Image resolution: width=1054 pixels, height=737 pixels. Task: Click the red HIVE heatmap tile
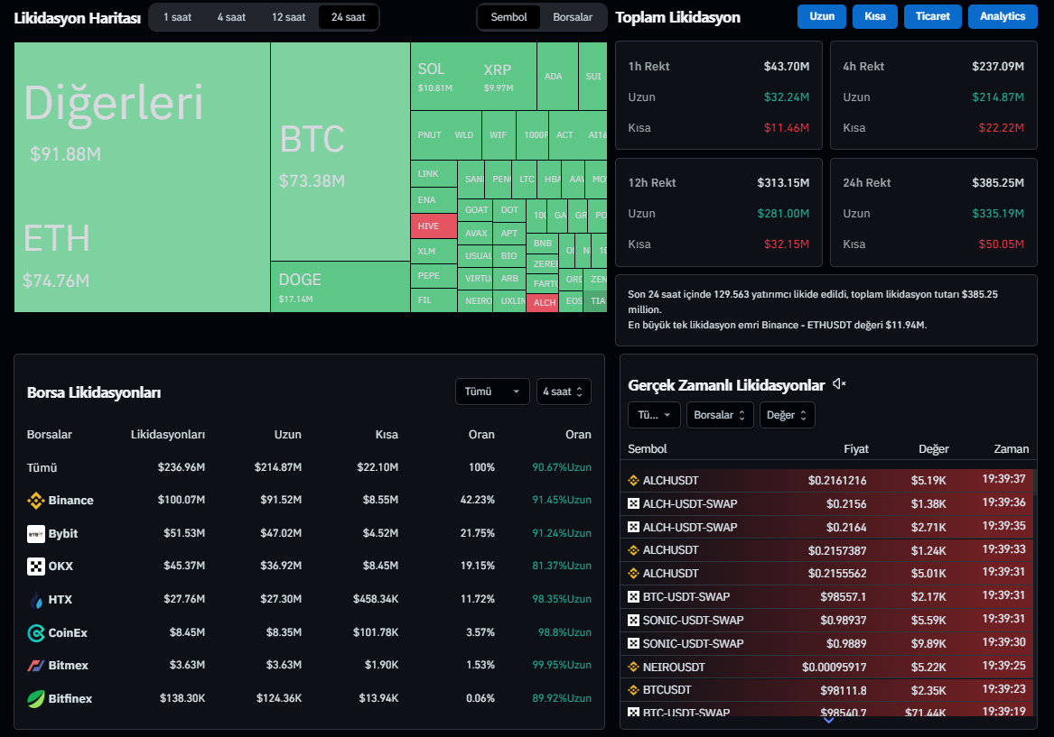(x=434, y=226)
